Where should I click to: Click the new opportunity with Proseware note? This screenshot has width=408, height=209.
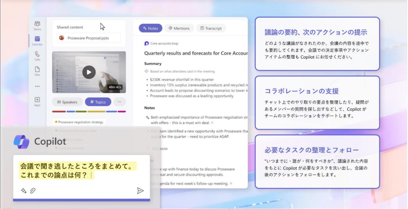click(x=199, y=134)
